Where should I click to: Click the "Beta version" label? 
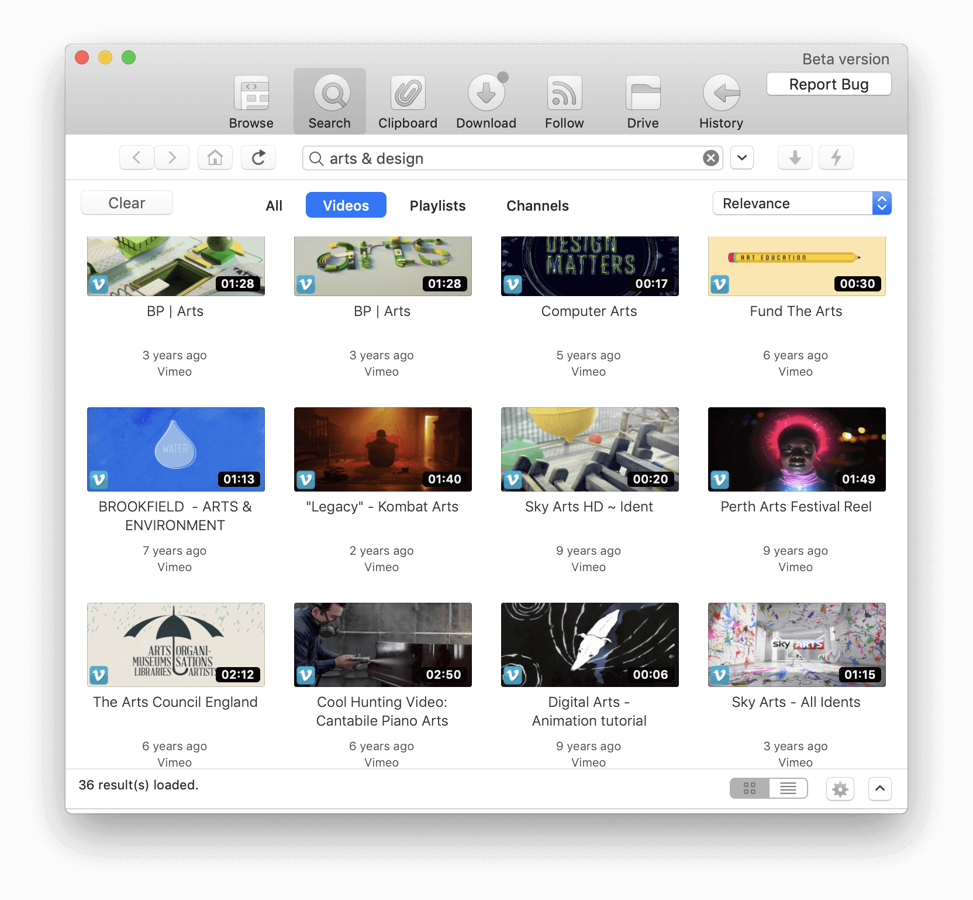coord(846,59)
